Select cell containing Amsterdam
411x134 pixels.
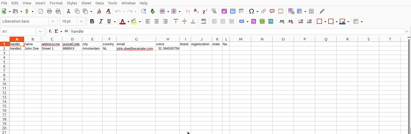(92, 49)
